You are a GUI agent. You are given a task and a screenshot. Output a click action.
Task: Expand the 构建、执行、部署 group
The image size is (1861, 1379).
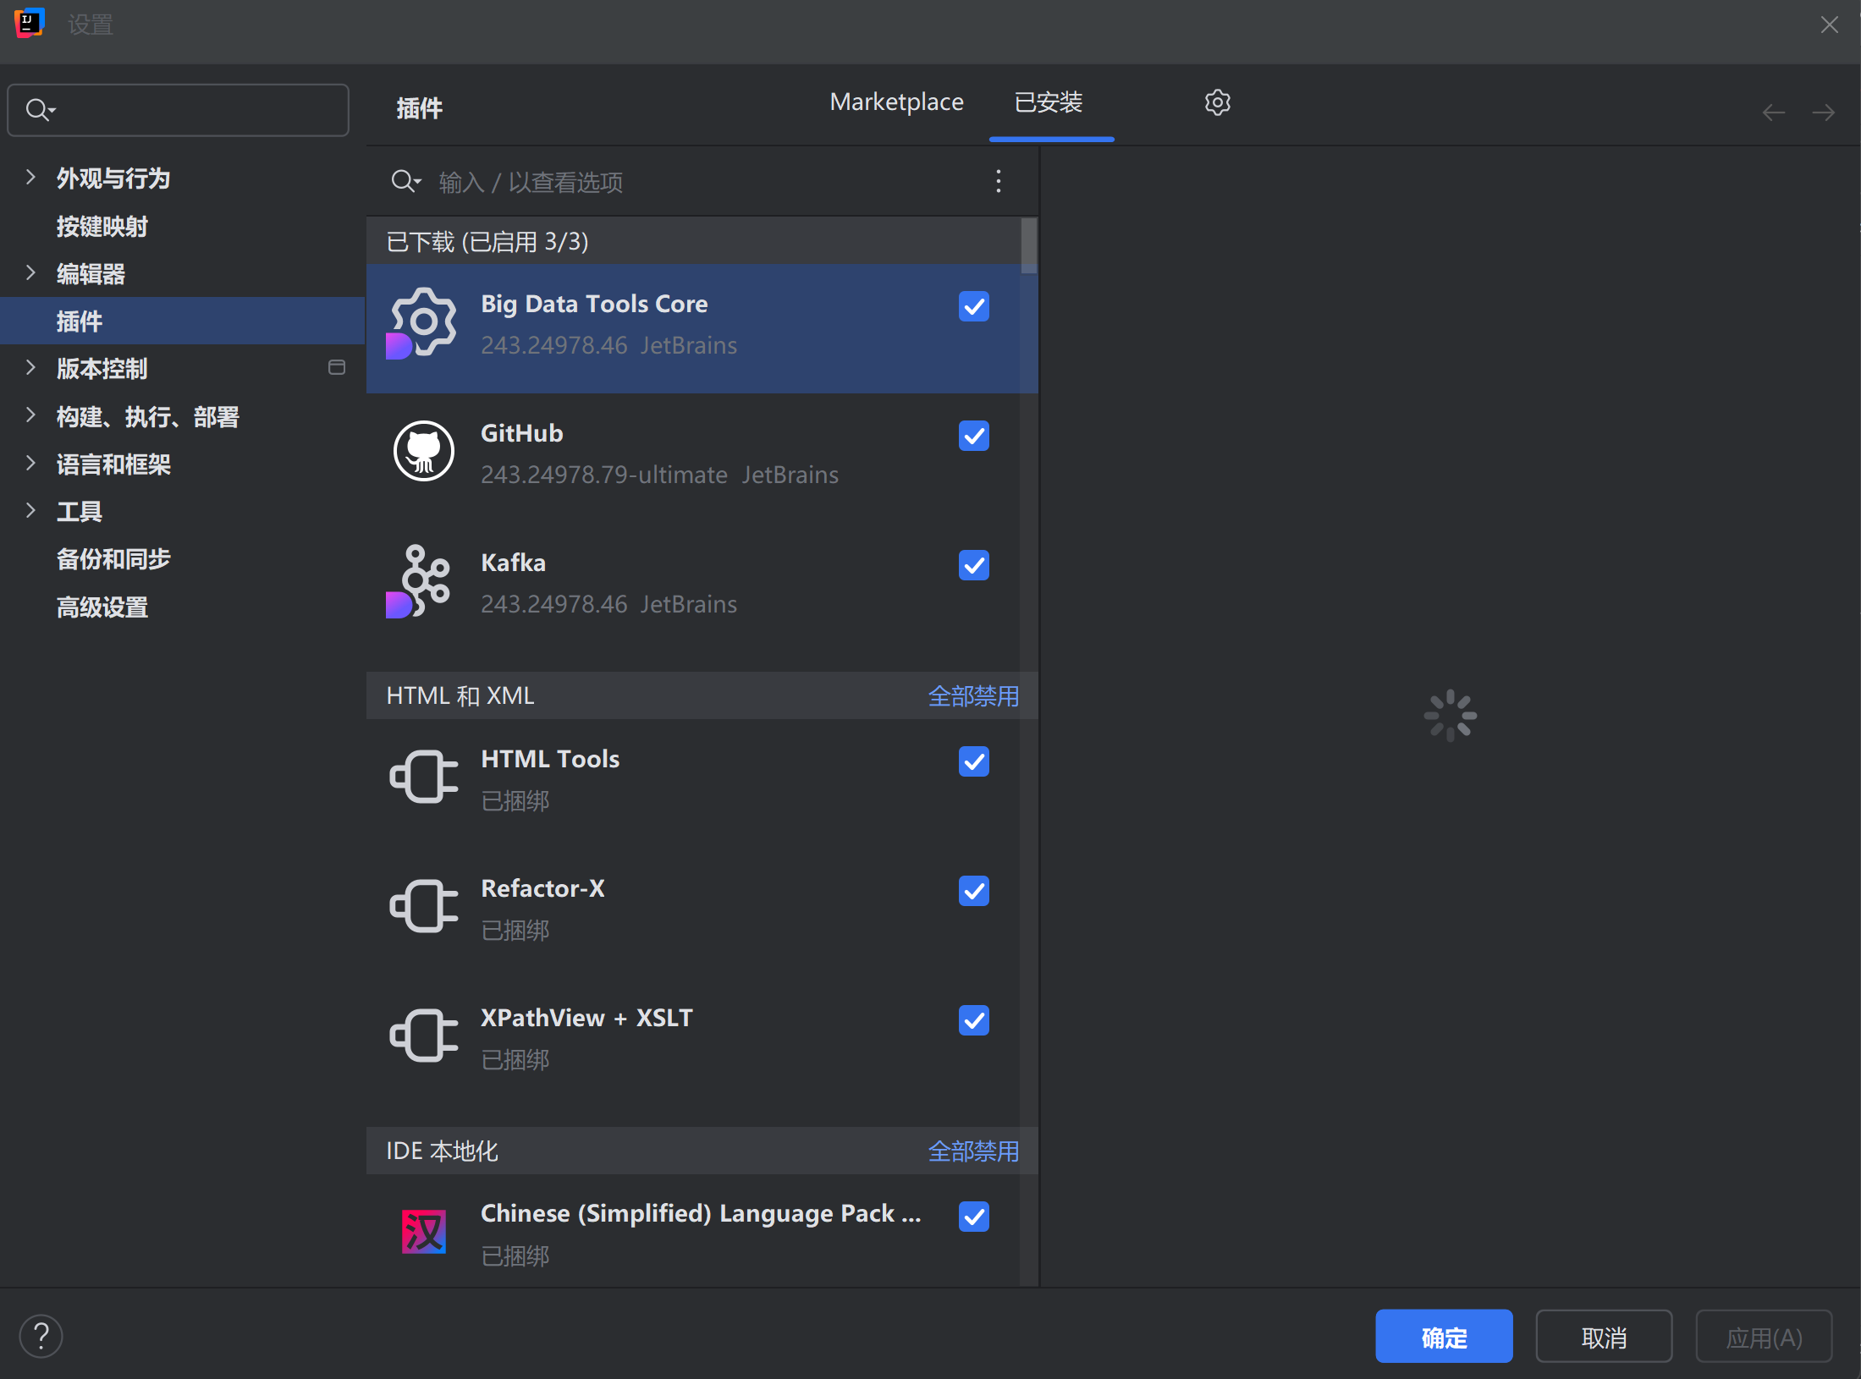click(x=30, y=415)
